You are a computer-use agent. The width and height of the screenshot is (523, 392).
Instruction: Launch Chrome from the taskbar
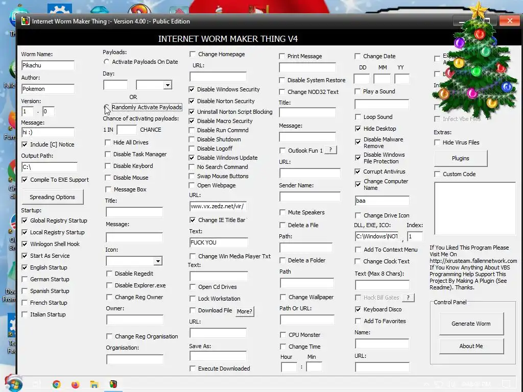[57, 384]
